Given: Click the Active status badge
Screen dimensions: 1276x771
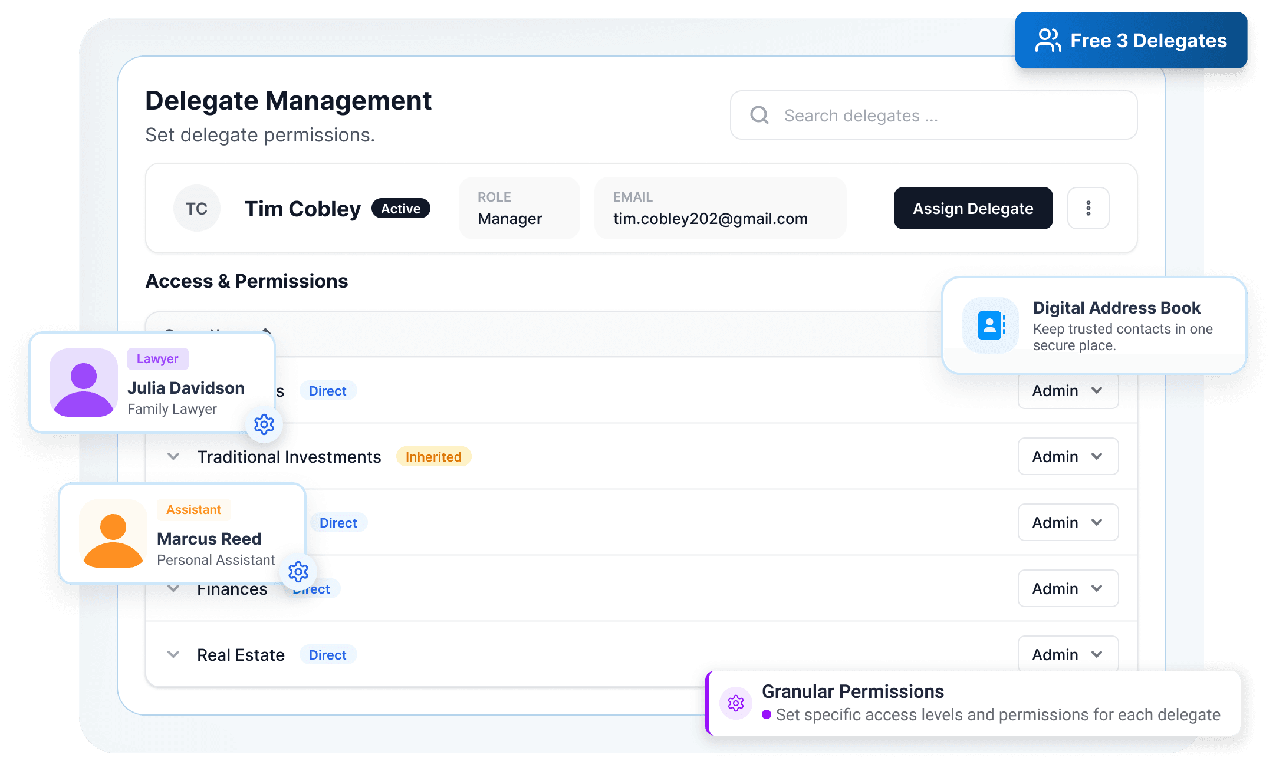Looking at the screenshot, I should coord(401,209).
